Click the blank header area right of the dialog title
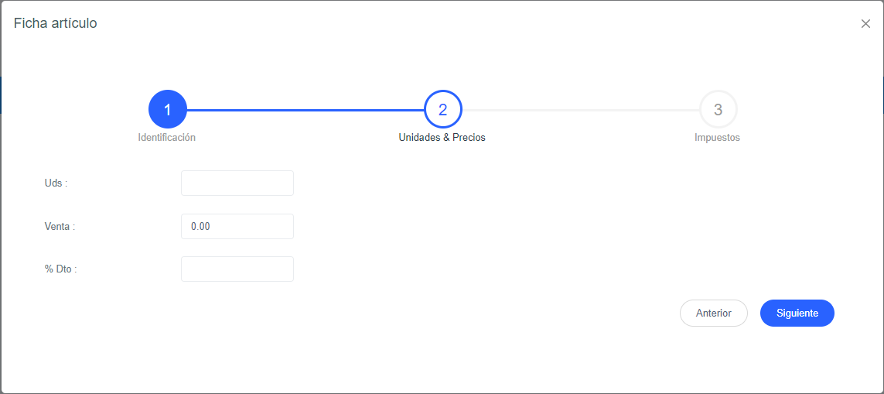 (x=464, y=23)
